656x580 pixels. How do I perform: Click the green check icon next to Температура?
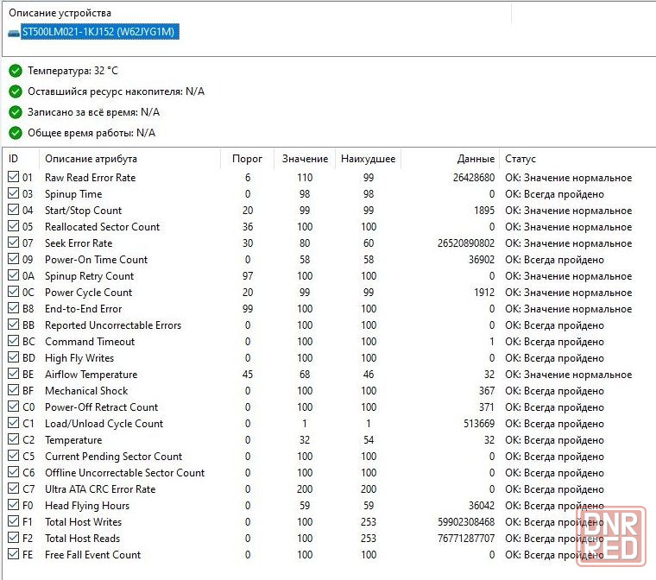point(16,71)
